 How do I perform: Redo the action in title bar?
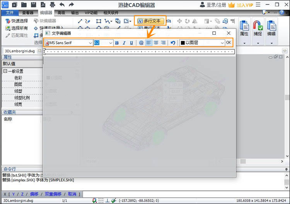(x=72, y=5)
